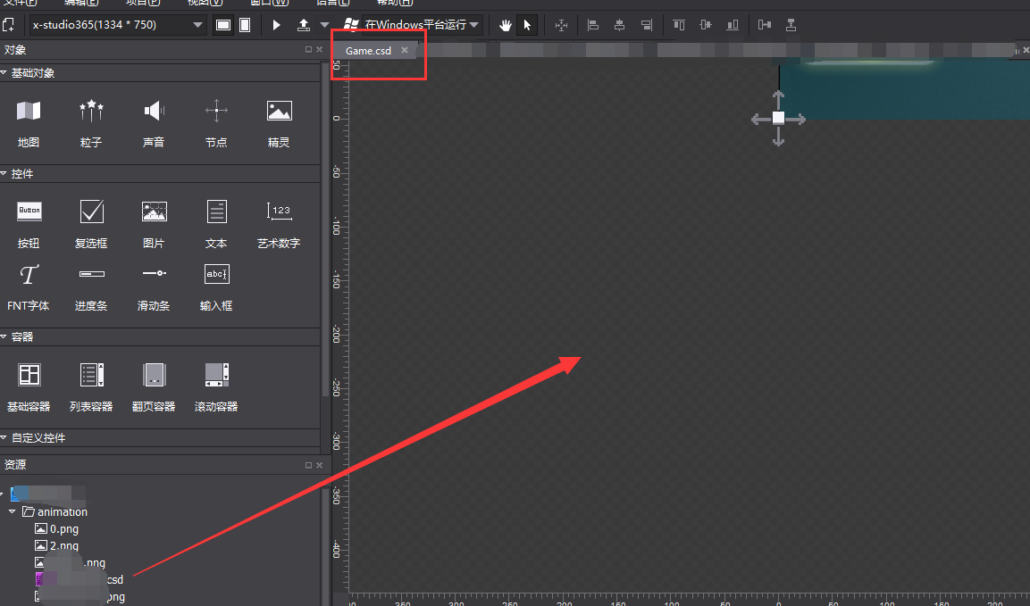Click the white anchor handle on canvas
The height and width of the screenshot is (606, 1030).
click(778, 118)
